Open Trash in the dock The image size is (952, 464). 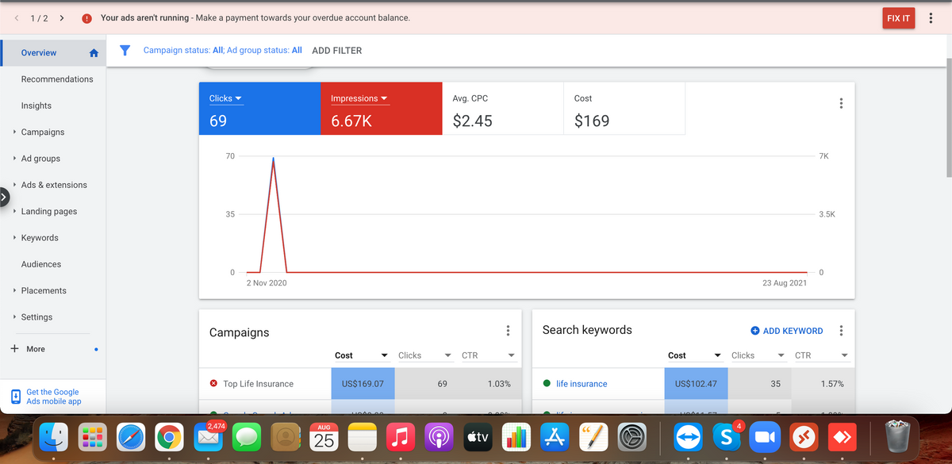(897, 438)
